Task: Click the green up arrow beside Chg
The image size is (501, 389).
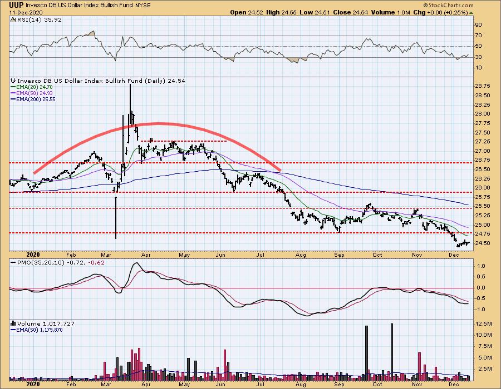Action: [471, 13]
